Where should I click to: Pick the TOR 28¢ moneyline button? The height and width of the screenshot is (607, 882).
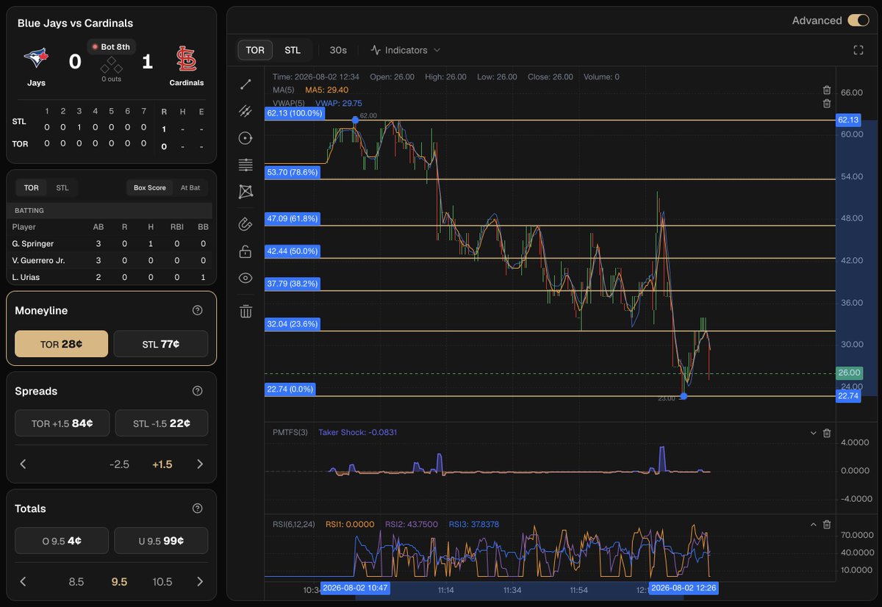pos(62,344)
